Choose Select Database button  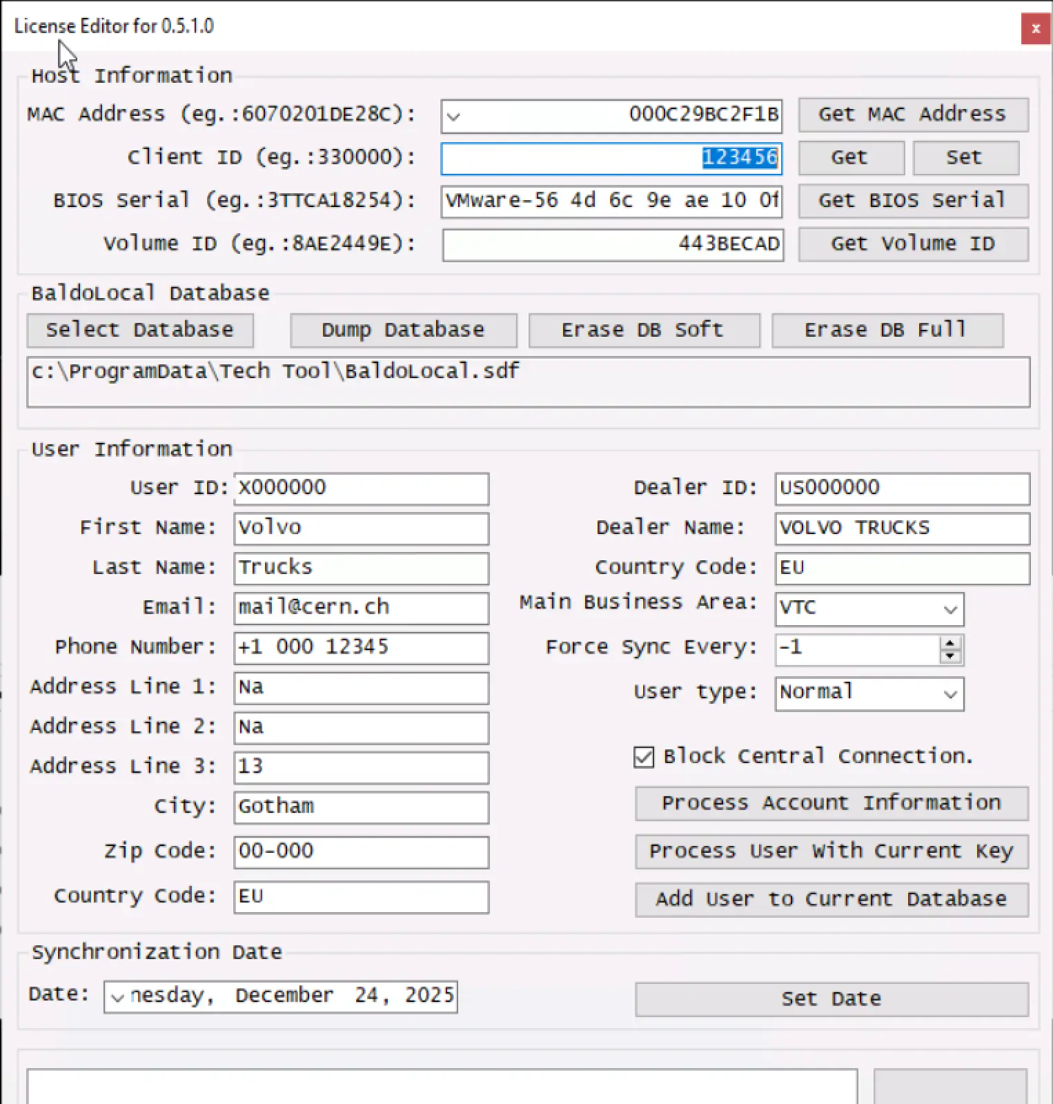pyautogui.click(x=140, y=331)
